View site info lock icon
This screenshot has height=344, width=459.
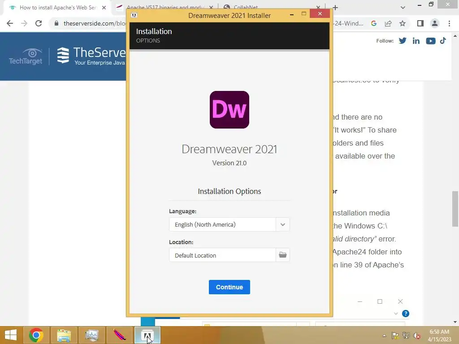tap(56, 23)
